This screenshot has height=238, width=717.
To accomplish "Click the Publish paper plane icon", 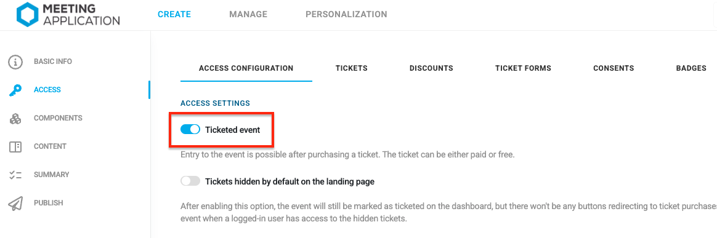I will (x=15, y=204).
